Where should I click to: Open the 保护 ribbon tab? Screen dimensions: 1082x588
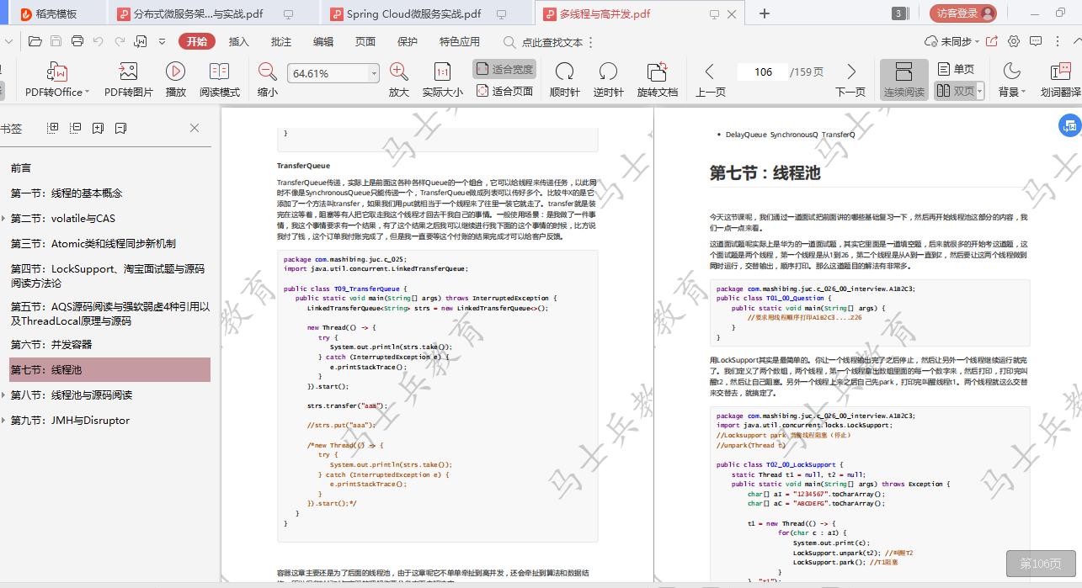pos(408,41)
